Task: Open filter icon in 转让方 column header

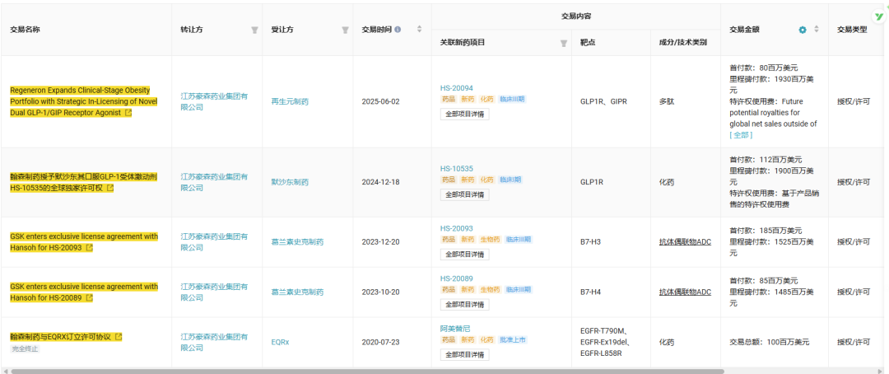Action: 254,30
